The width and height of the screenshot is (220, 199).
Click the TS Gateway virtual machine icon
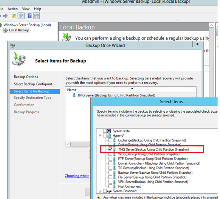(x=115, y=168)
